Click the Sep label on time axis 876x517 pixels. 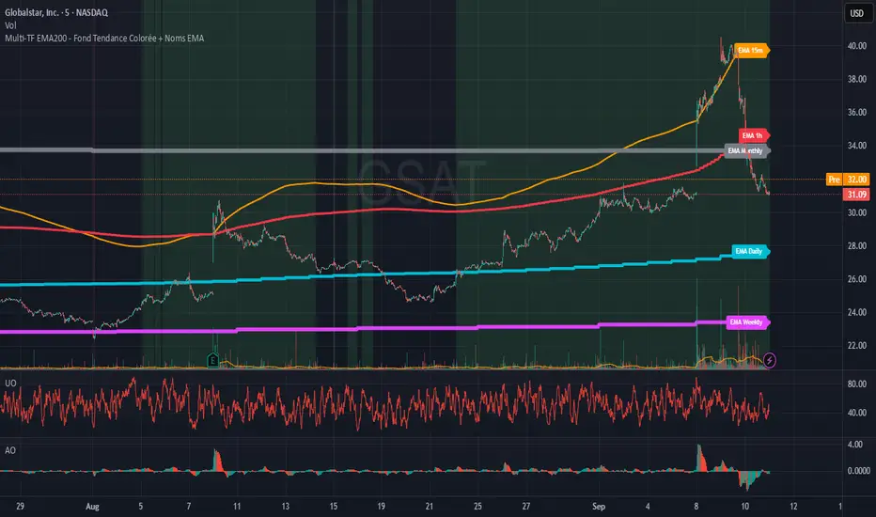tap(599, 507)
